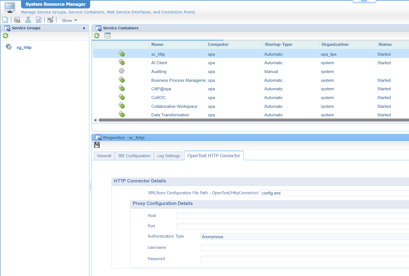
Task: Select the sg_http service group
Action: tap(24, 47)
